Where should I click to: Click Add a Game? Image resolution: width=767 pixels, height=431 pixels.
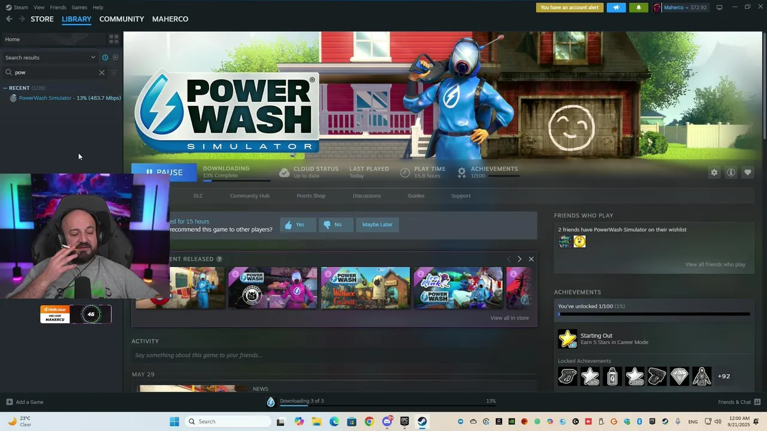pyautogui.click(x=25, y=402)
